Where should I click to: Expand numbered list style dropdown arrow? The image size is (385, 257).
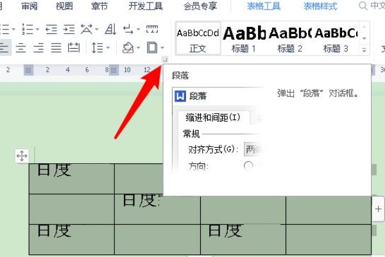point(38,30)
